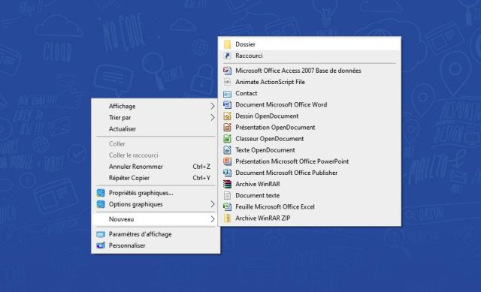Image resolution: width=481 pixels, height=292 pixels.
Task: Click the Animate ActionScript File icon
Action: pos(227,82)
